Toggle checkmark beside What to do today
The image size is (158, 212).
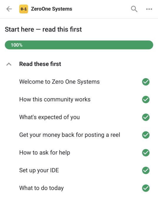click(146, 188)
